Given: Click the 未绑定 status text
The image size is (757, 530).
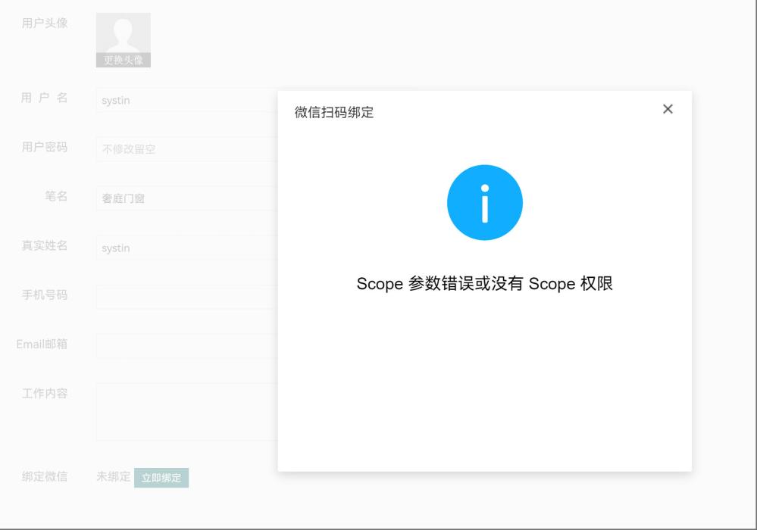Looking at the screenshot, I should 114,477.
